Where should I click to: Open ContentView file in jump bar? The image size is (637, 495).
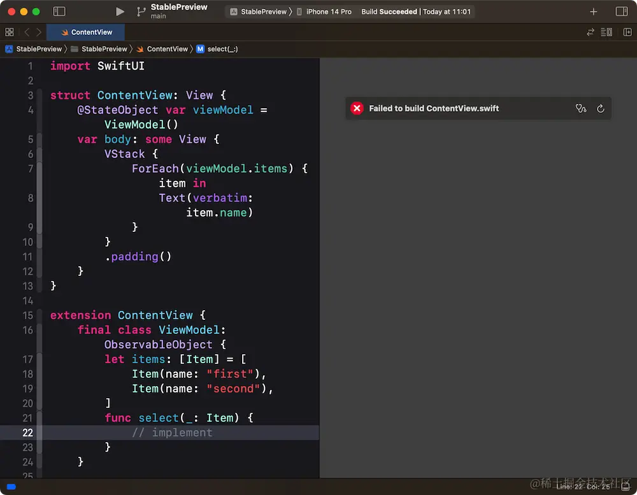click(x=162, y=49)
